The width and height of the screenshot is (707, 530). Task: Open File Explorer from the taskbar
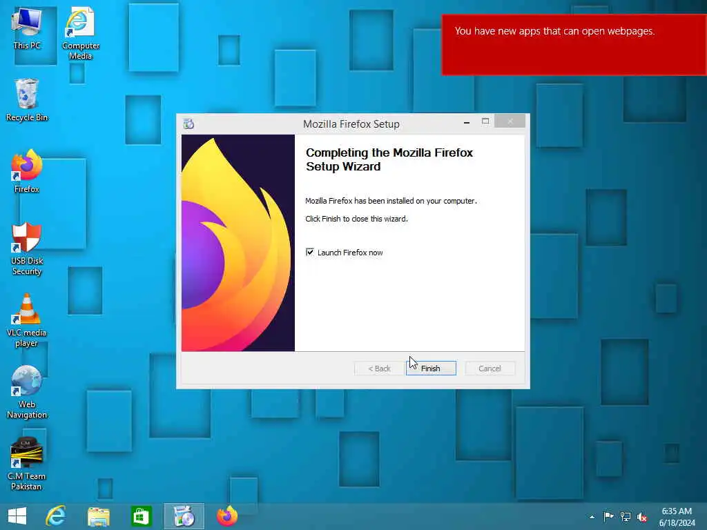point(99,516)
